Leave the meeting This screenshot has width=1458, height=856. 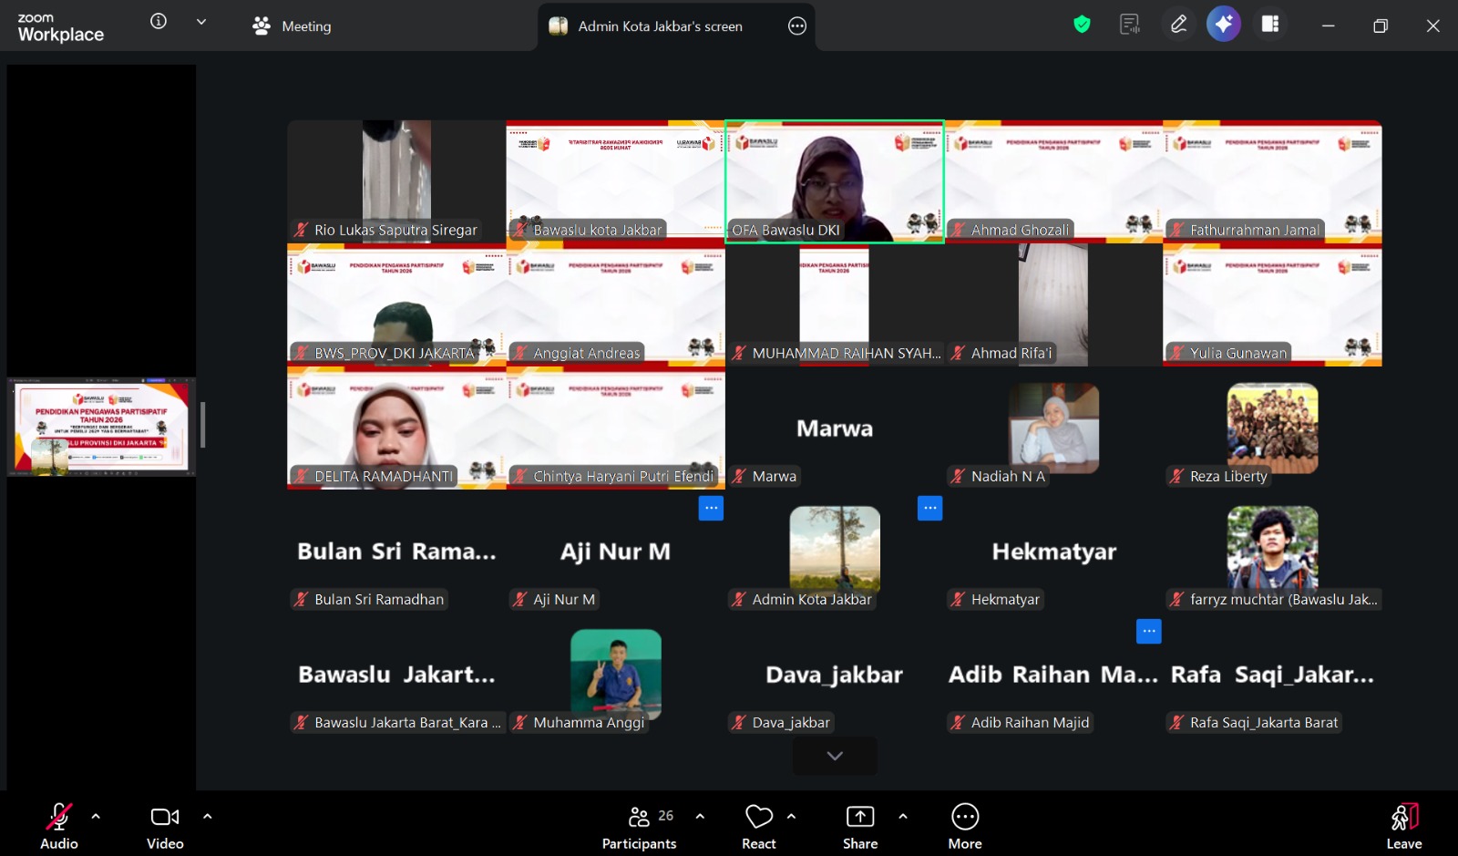pyautogui.click(x=1404, y=827)
